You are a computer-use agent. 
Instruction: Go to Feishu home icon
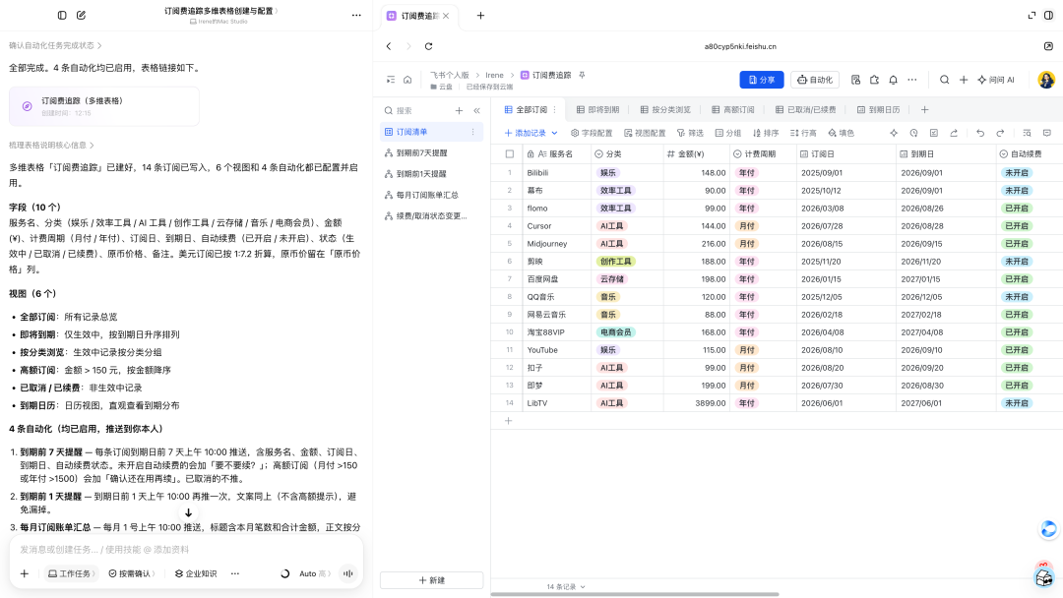[407, 80]
